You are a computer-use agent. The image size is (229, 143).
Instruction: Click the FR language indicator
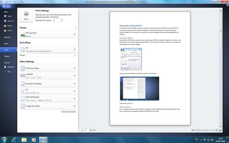click(x=197, y=140)
